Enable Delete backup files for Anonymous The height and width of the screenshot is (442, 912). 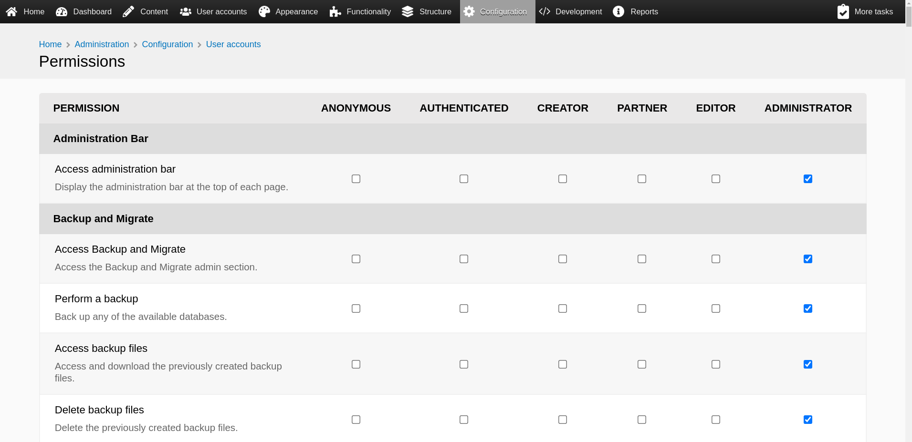(x=356, y=420)
